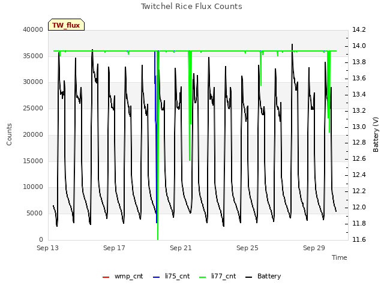Click the 11.6 battery tick label
Viewport: 384px width, 288px height.
359,239
